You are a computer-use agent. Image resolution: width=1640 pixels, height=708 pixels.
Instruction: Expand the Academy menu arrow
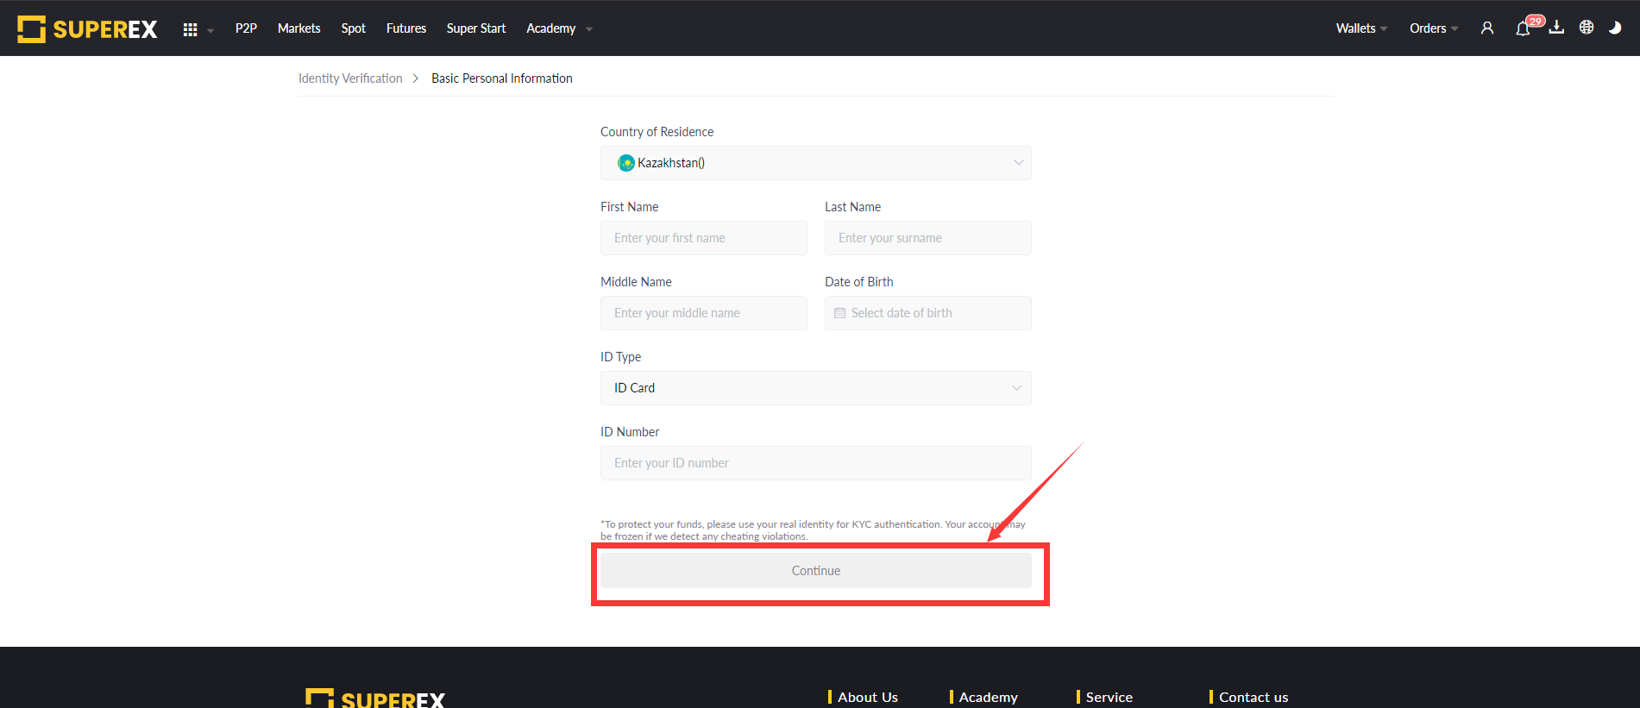589,29
